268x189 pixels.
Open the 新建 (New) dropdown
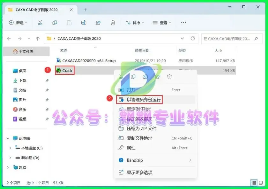pyautogui.click(x=18, y=23)
